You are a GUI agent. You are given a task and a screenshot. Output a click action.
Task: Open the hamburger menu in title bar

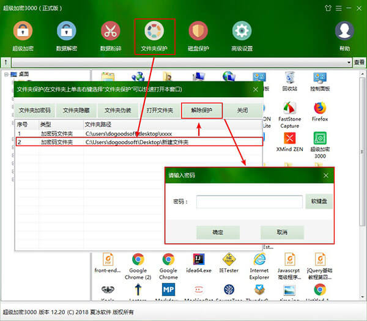(339, 8)
